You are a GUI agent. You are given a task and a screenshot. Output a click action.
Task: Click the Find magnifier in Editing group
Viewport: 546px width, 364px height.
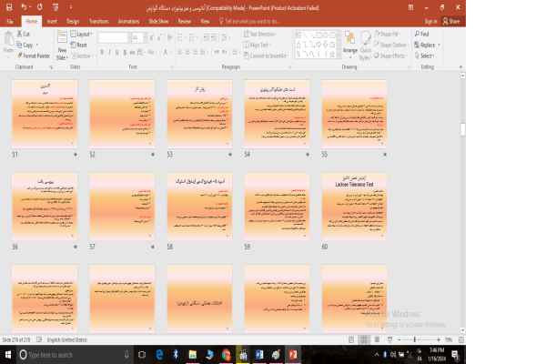[423, 34]
